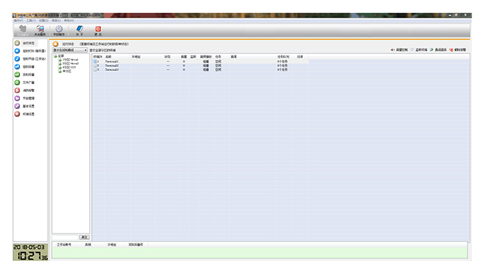The image size is (484, 274).
Task: Select the Terminal2 row checkbox icon
Action: point(95,66)
